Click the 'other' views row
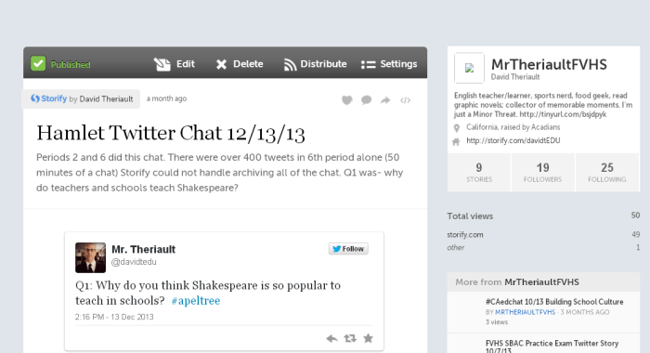 coord(543,248)
